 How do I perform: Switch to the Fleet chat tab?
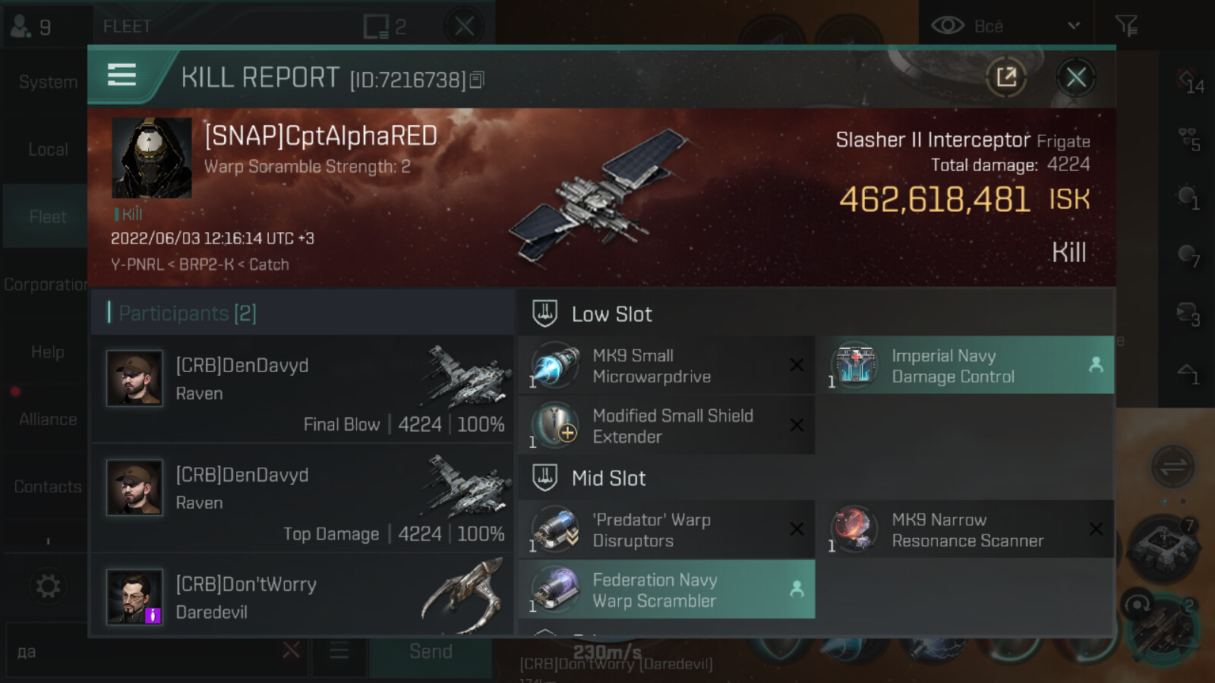pyautogui.click(x=47, y=217)
